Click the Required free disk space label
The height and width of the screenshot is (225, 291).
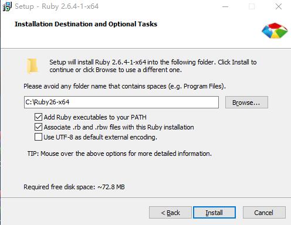pyautogui.click(x=74, y=187)
